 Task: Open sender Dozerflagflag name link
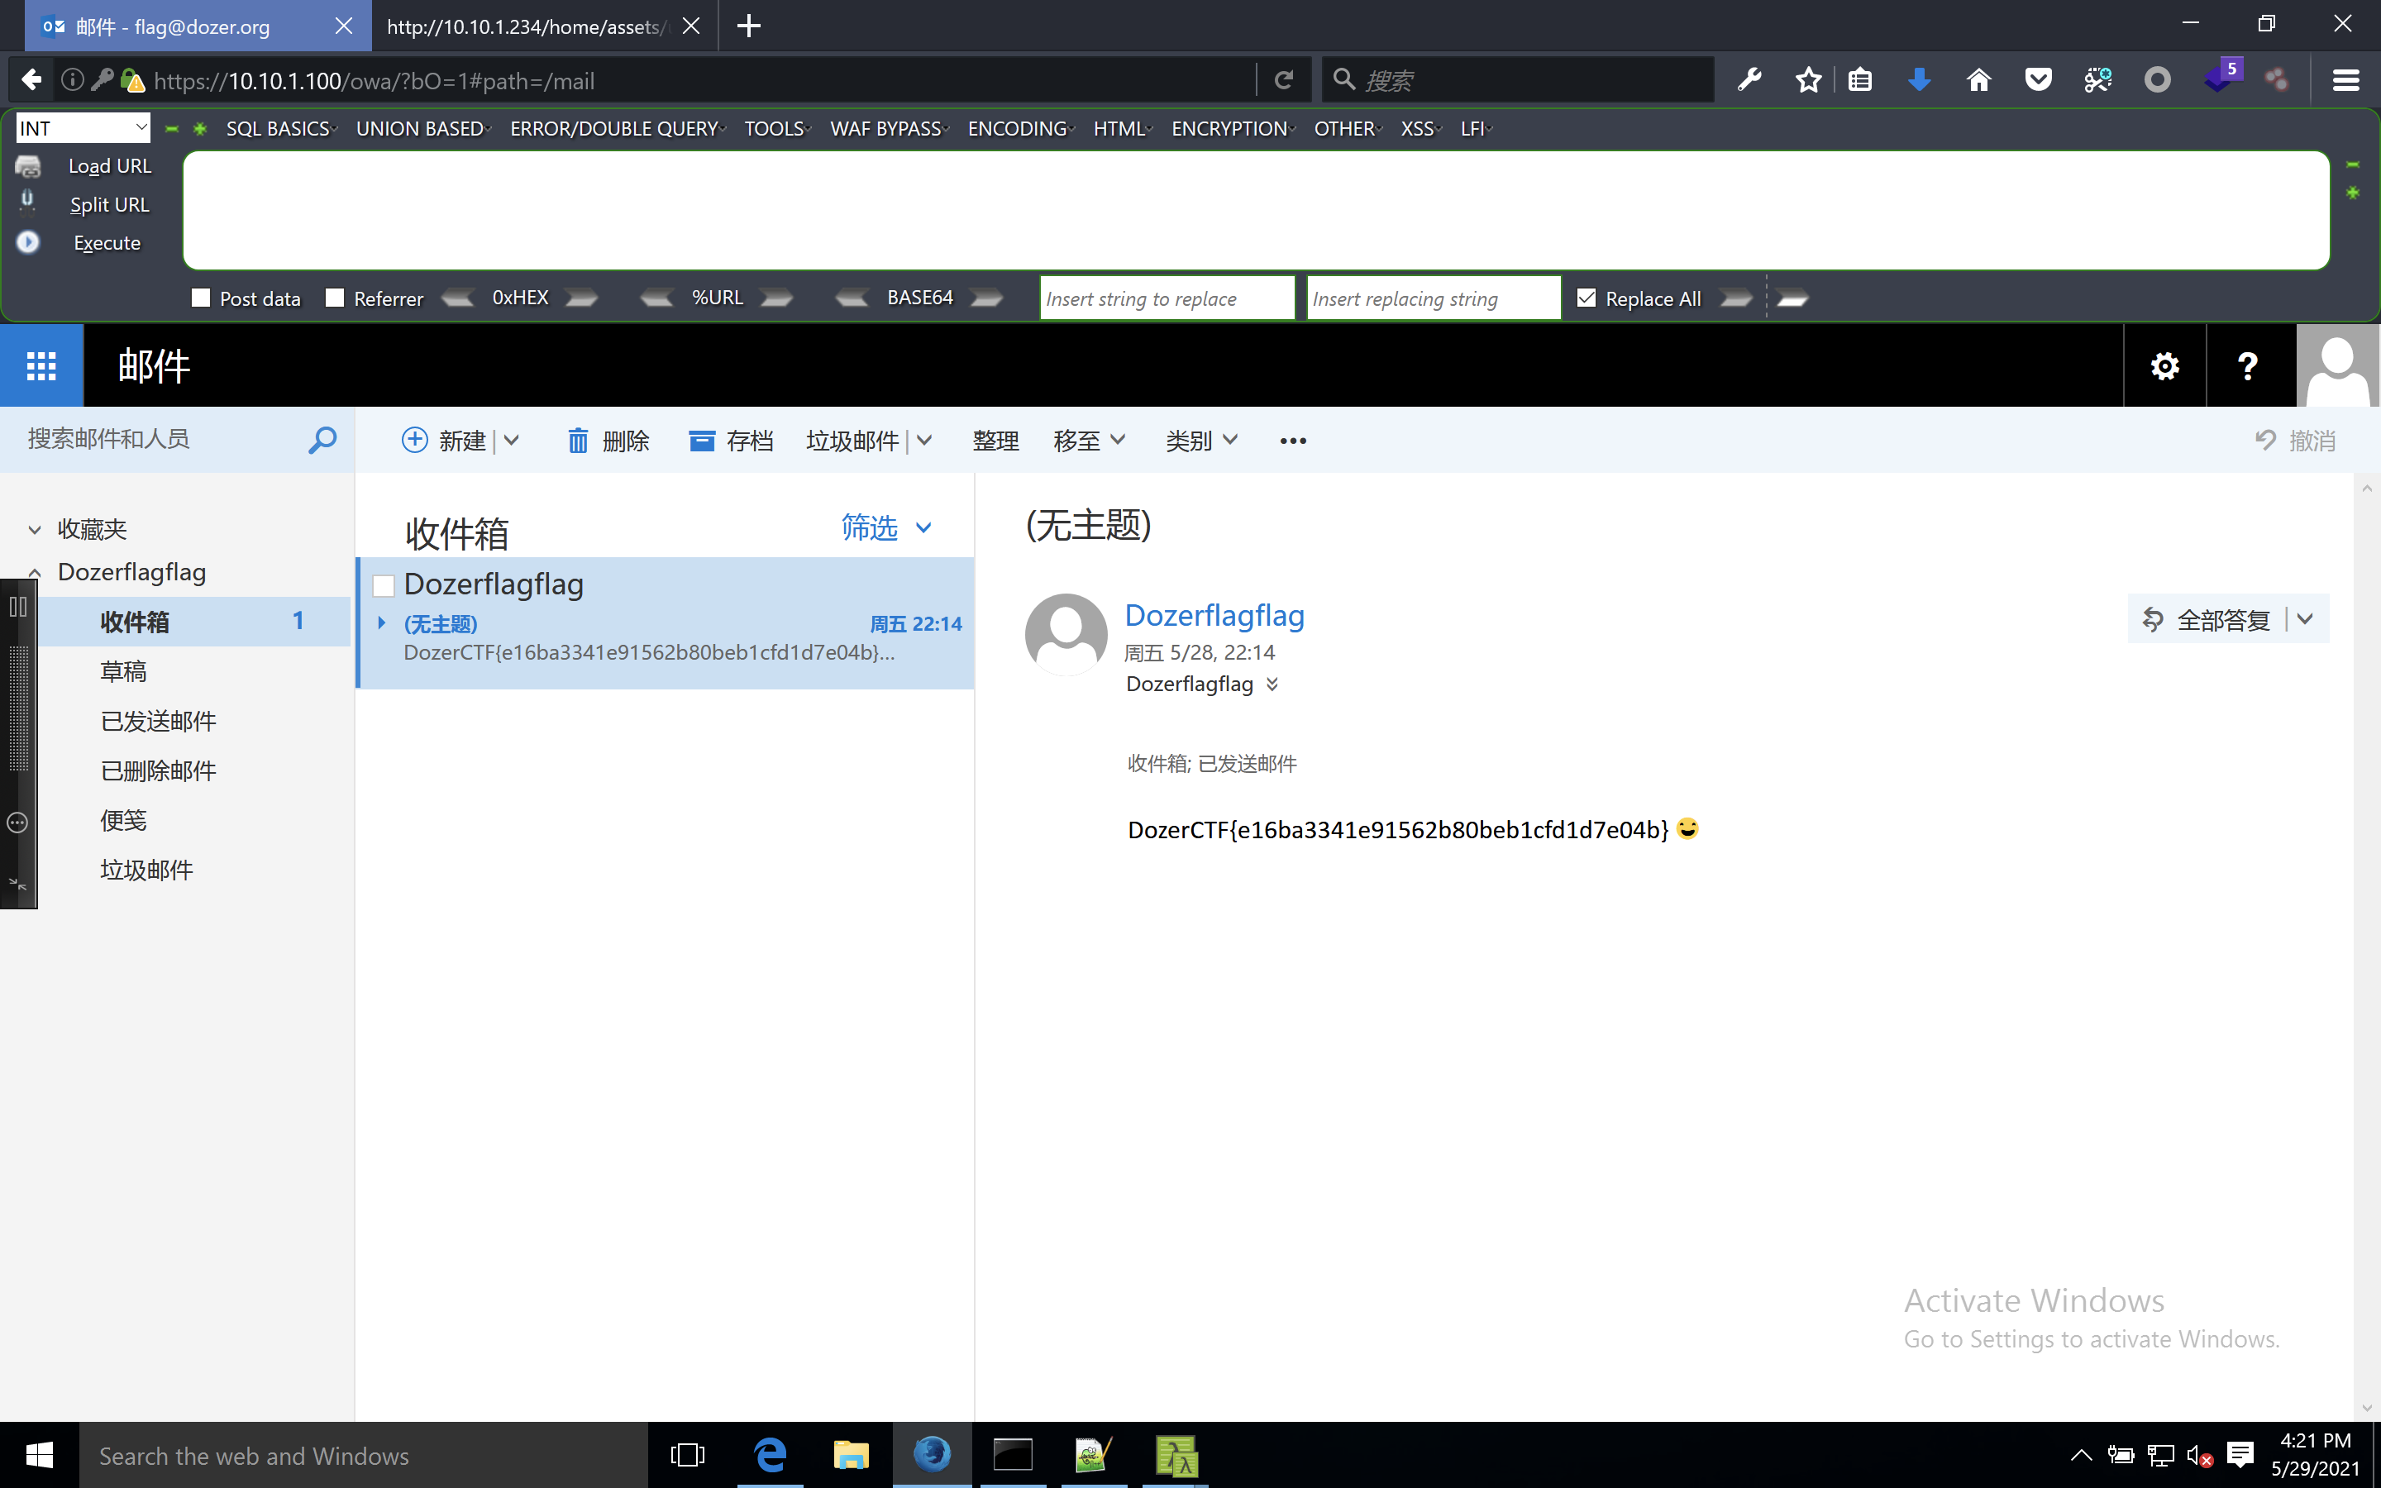1214,615
